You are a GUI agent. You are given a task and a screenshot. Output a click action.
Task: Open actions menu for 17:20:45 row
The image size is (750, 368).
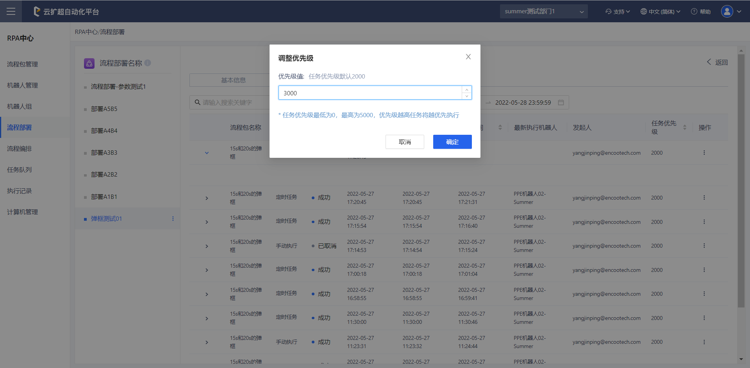click(704, 198)
